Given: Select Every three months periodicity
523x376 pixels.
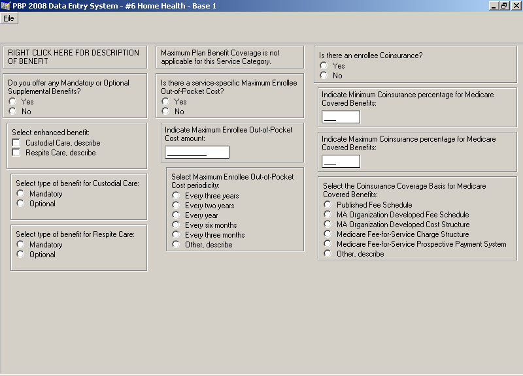Looking at the screenshot, I should pos(176,235).
